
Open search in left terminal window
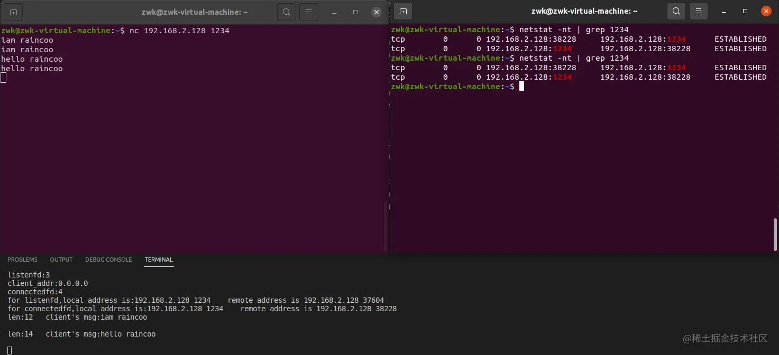[286, 12]
